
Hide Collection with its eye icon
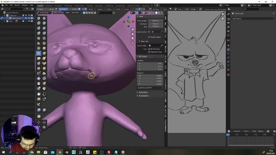(x=29, y=15)
